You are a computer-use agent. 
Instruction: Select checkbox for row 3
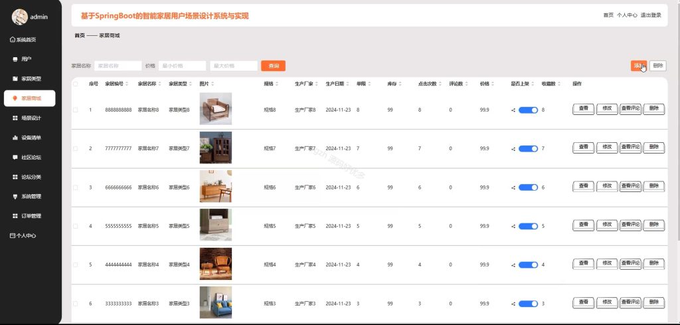[76, 187]
